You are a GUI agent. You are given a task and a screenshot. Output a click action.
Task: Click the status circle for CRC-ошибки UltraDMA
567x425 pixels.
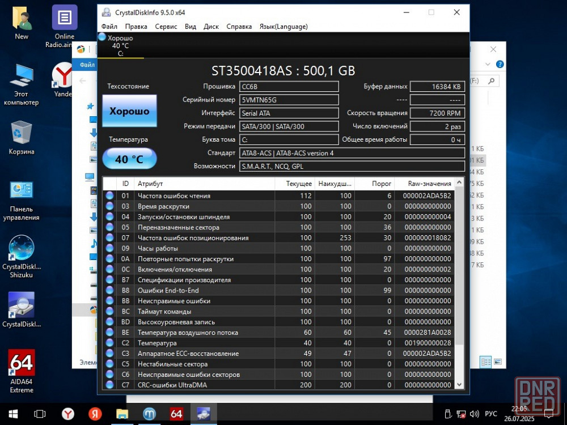(109, 385)
